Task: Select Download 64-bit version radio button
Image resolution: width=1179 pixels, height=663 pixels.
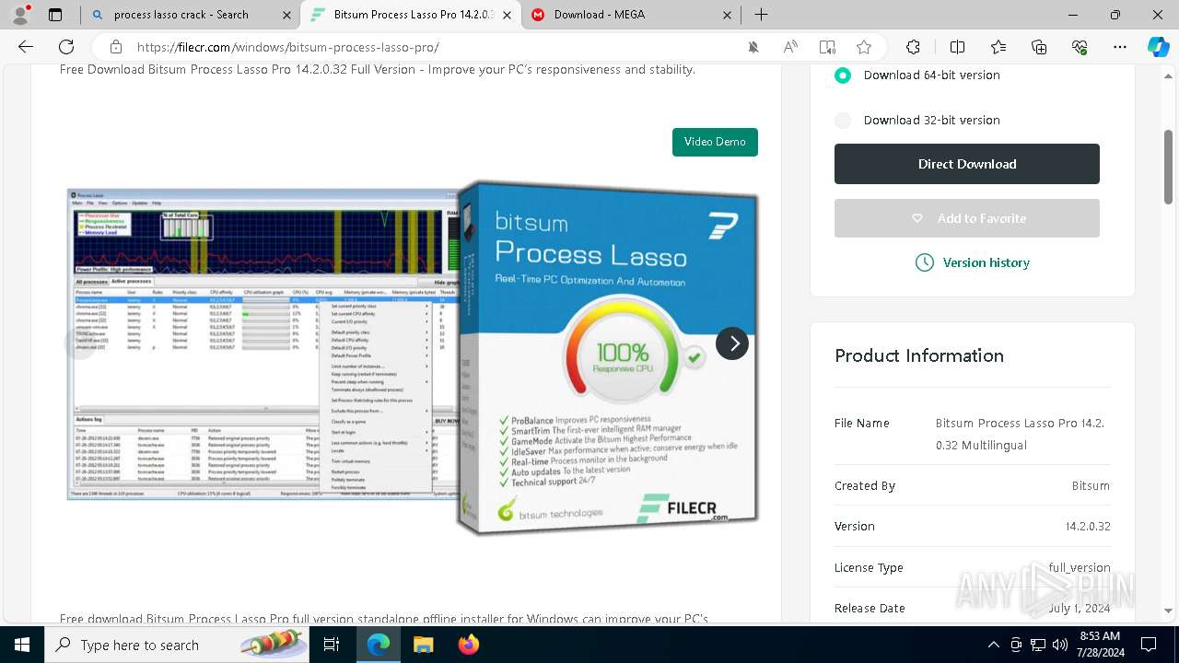Action: [x=843, y=76]
